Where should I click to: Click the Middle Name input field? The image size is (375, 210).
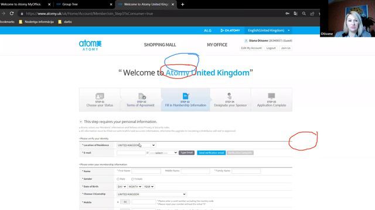tap(195, 171)
